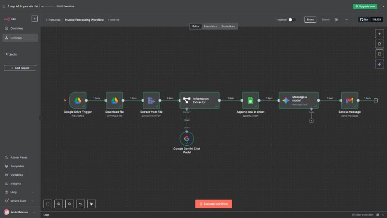Open the AI assistant sparkle button

tap(380, 64)
